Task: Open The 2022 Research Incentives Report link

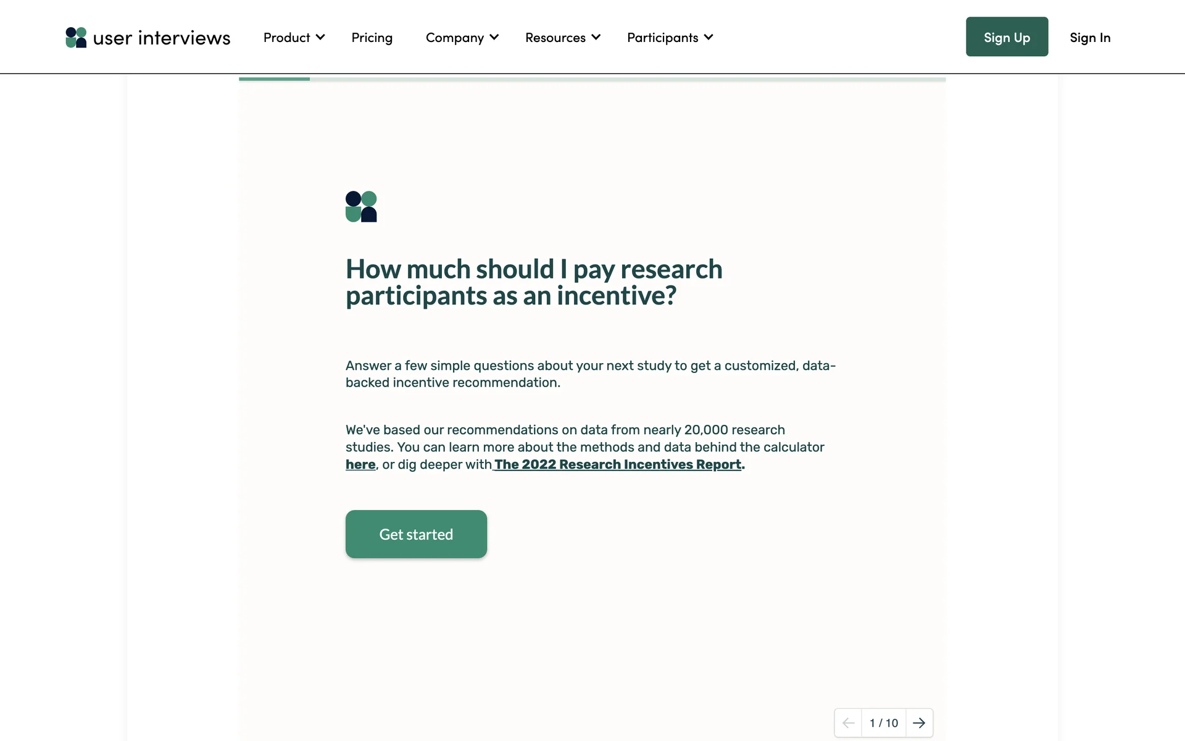Action: click(x=618, y=464)
